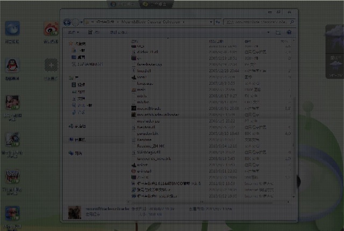The height and width of the screenshot is (231, 344).
Task: Click in the folder search box
Action: pos(258,22)
